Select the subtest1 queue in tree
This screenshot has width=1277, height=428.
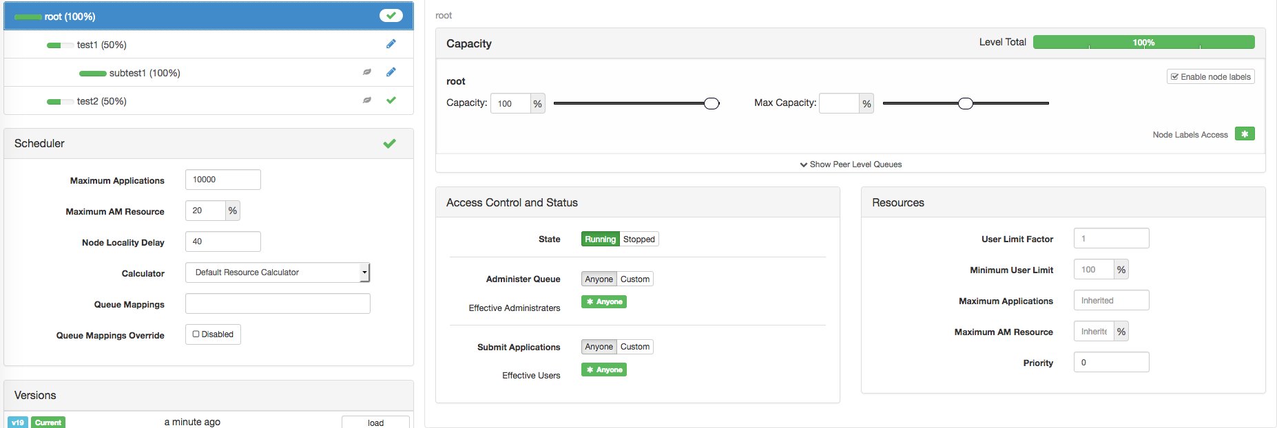(x=145, y=73)
